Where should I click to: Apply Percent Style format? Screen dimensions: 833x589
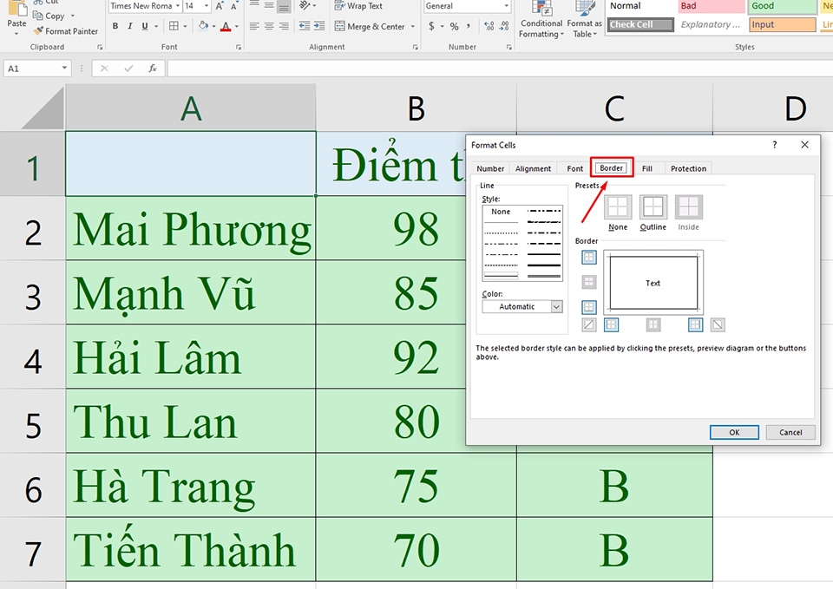454,26
